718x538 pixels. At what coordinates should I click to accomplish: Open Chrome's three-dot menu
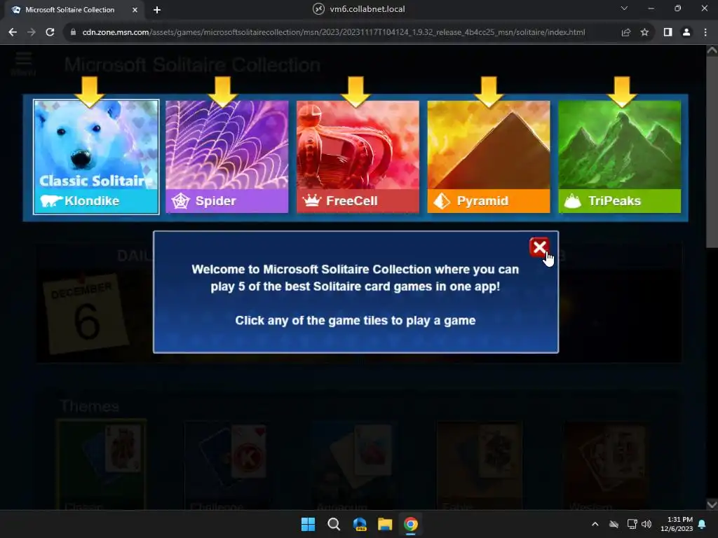(705, 32)
